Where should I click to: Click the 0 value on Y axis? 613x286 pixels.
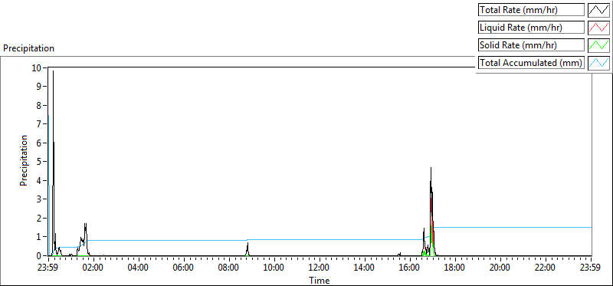(39, 256)
